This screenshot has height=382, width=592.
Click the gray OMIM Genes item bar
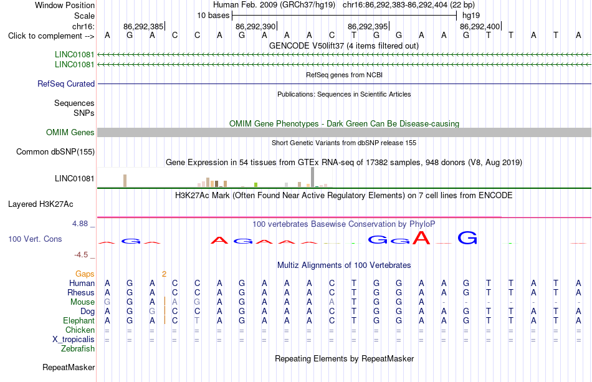click(344, 133)
